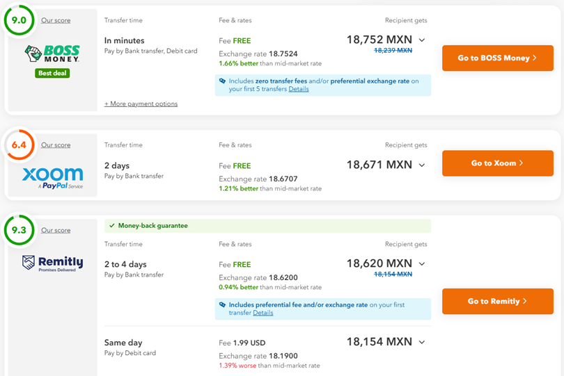
Task: Expand the 18,154 MXN same-day amount details
Action: point(422,342)
